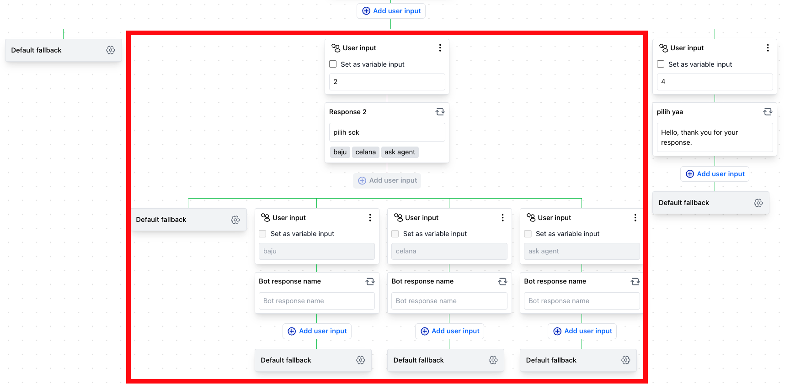Click the swap icon on the Bot response under baju

370,282
